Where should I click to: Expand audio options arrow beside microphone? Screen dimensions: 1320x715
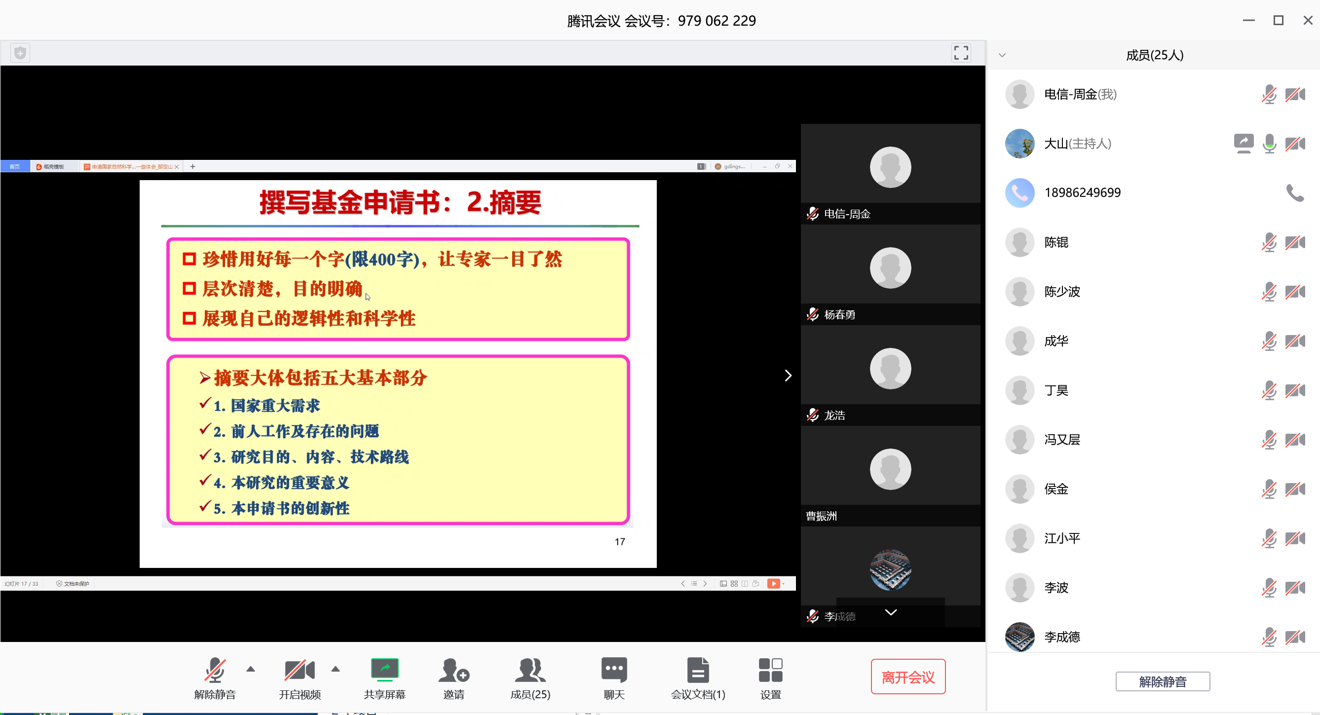(251, 669)
